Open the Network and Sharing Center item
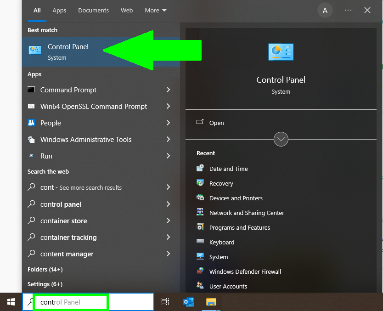 tap(246, 213)
